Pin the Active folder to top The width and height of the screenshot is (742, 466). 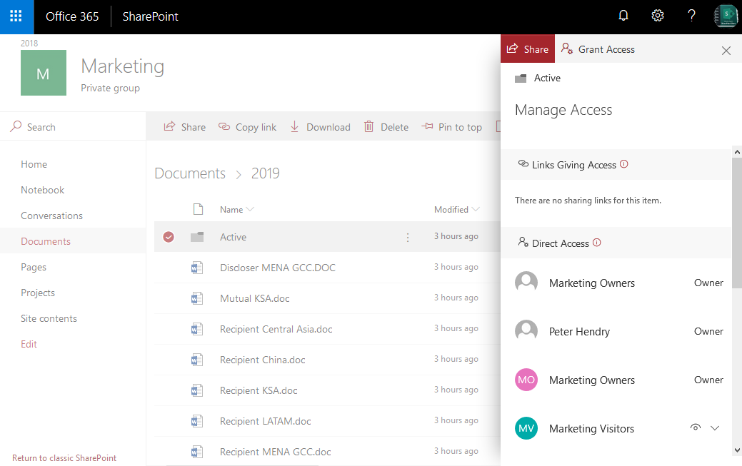[452, 126]
